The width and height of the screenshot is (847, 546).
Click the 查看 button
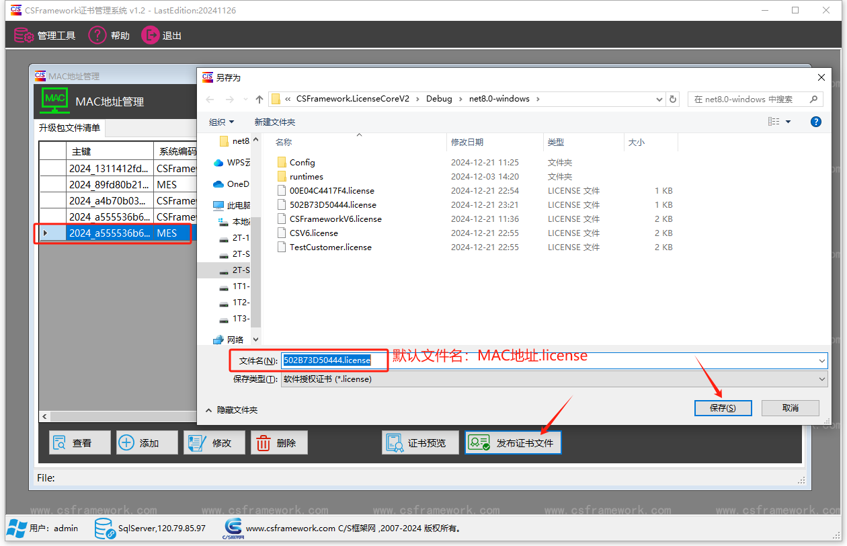point(80,442)
